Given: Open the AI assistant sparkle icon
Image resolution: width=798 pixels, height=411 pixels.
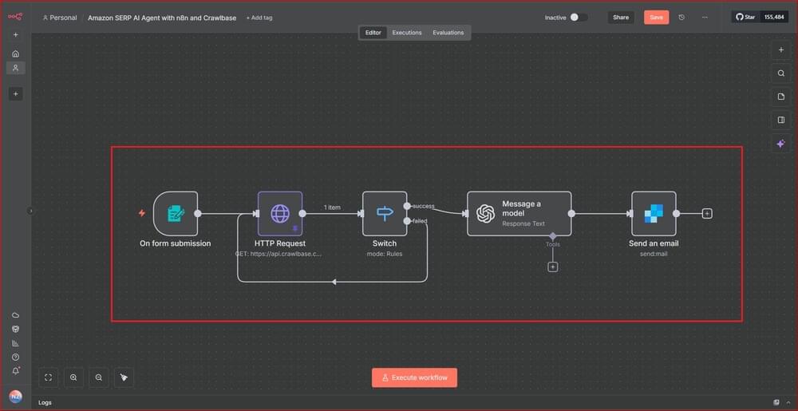Looking at the screenshot, I should tap(781, 144).
